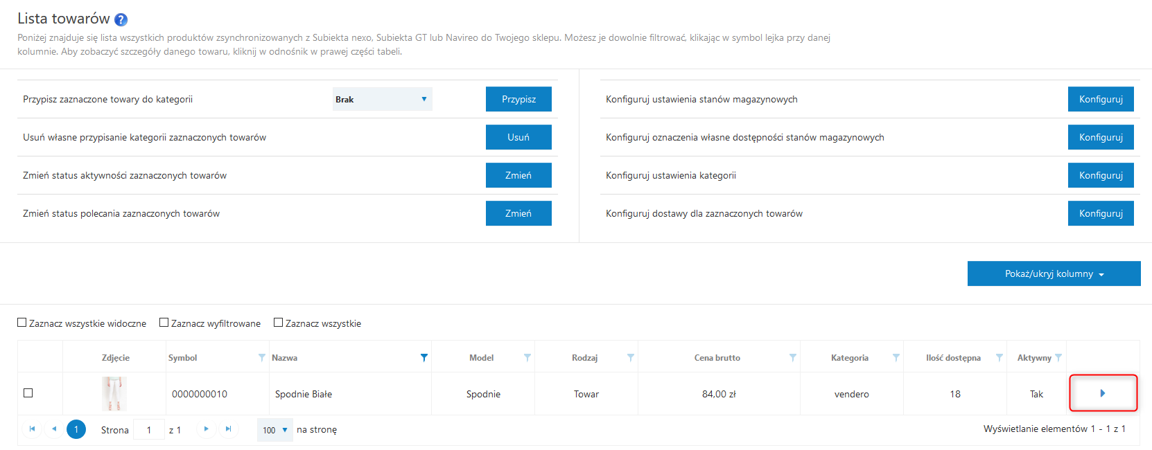
Task: Click the product photo thumbnail
Action: click(x=114, y=393)
